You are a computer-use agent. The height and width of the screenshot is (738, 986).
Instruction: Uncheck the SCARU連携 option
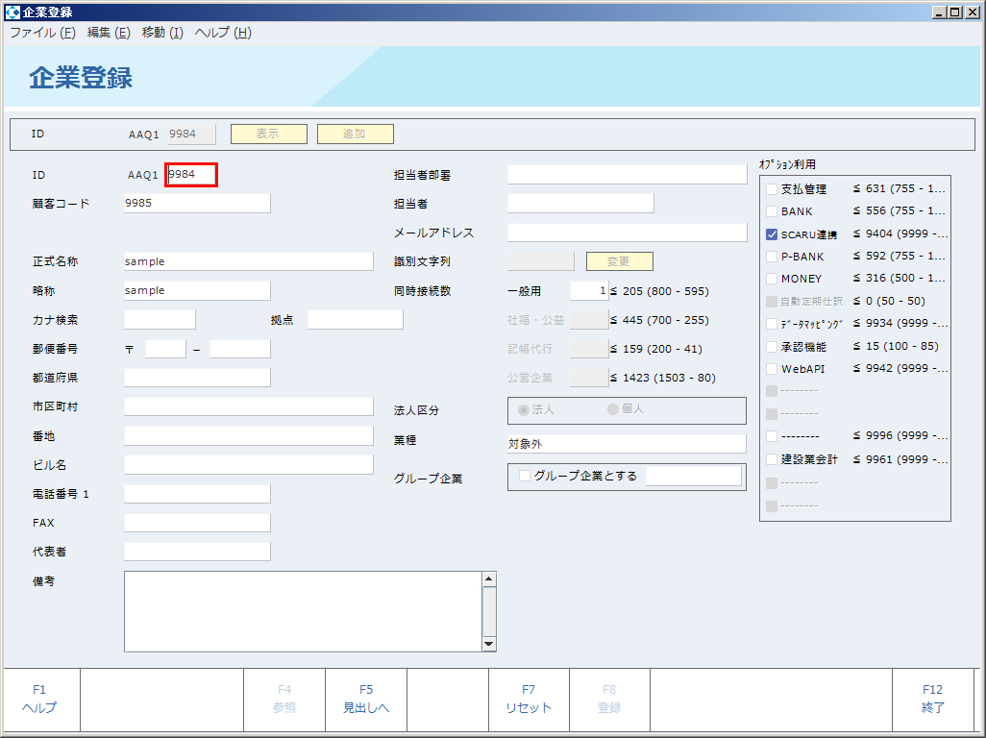(772, 234)
